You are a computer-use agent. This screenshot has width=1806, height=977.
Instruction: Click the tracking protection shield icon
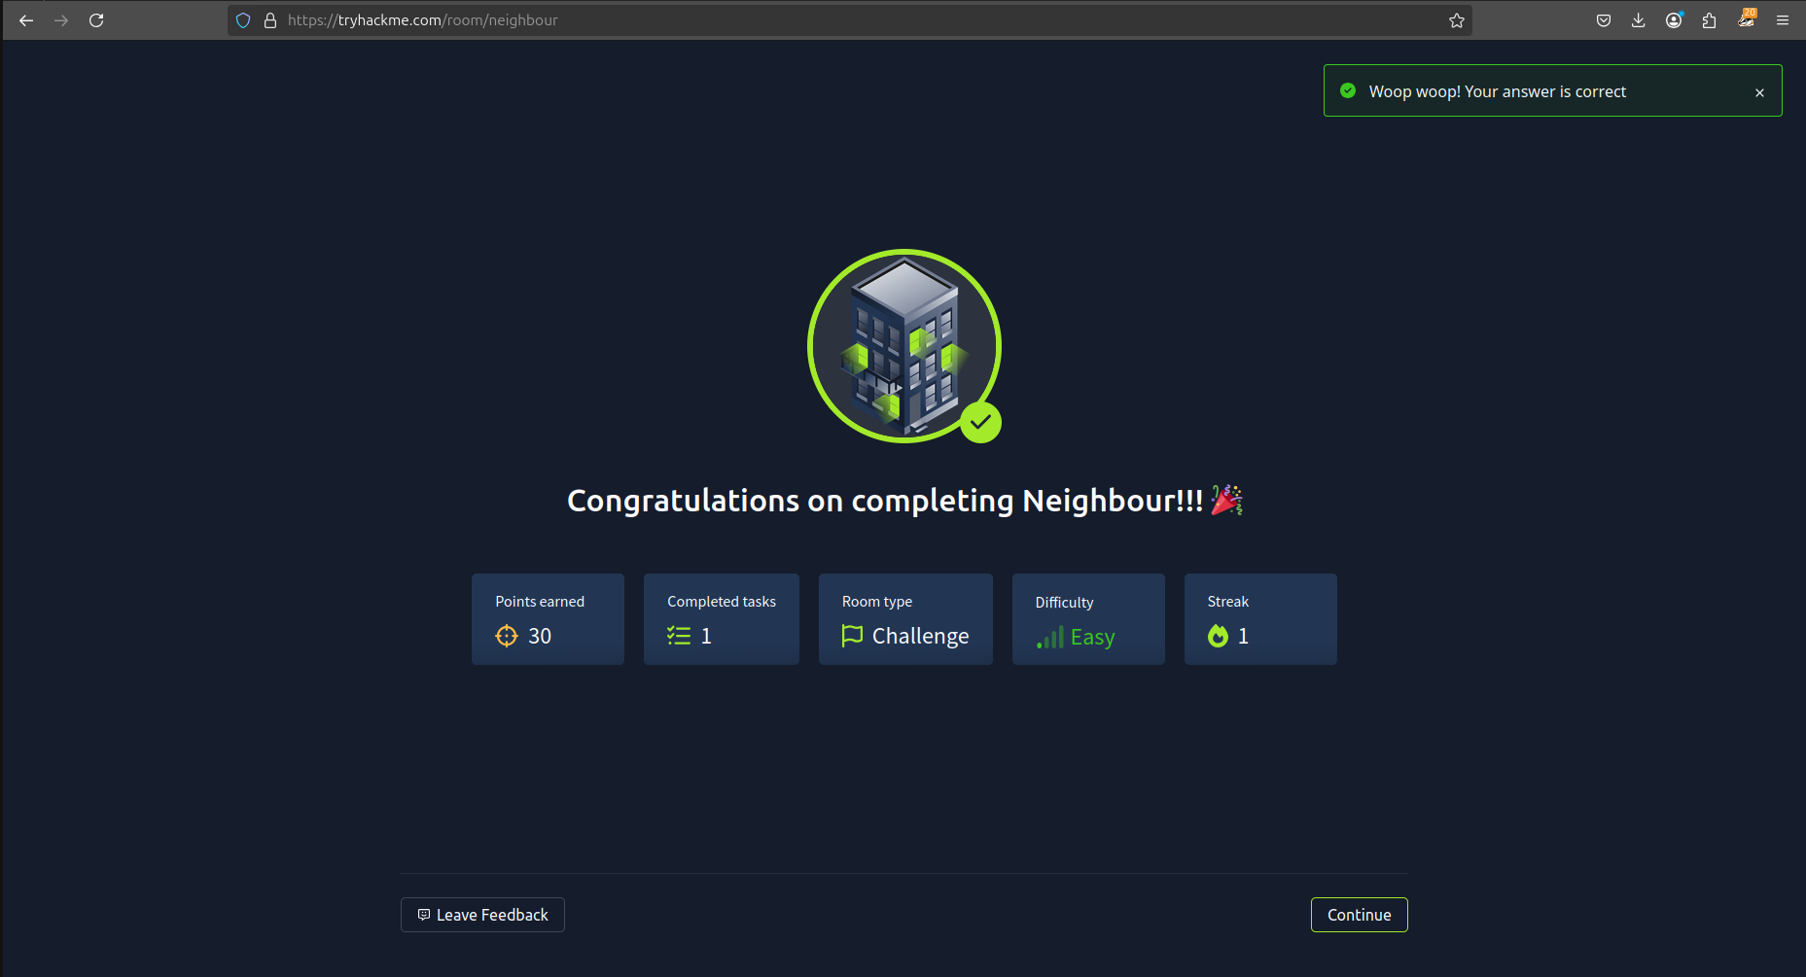tap(244, 20)
